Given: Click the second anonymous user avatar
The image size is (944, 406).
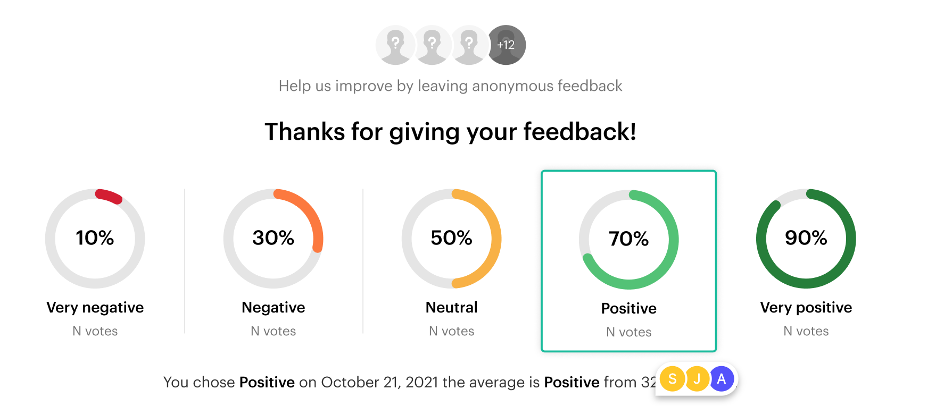Looking at the screenshot, I should (x=432, y=45).
